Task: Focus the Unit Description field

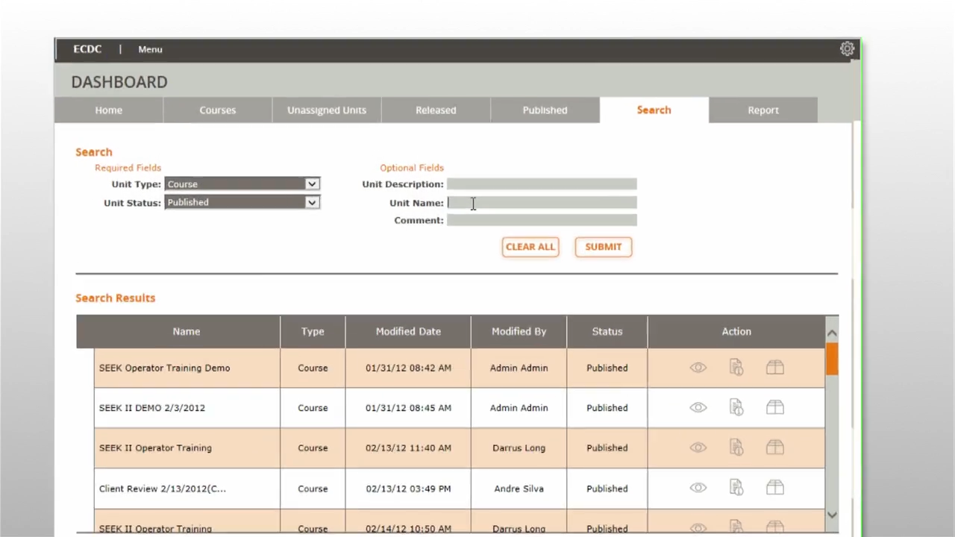Action: pos(542,184)
